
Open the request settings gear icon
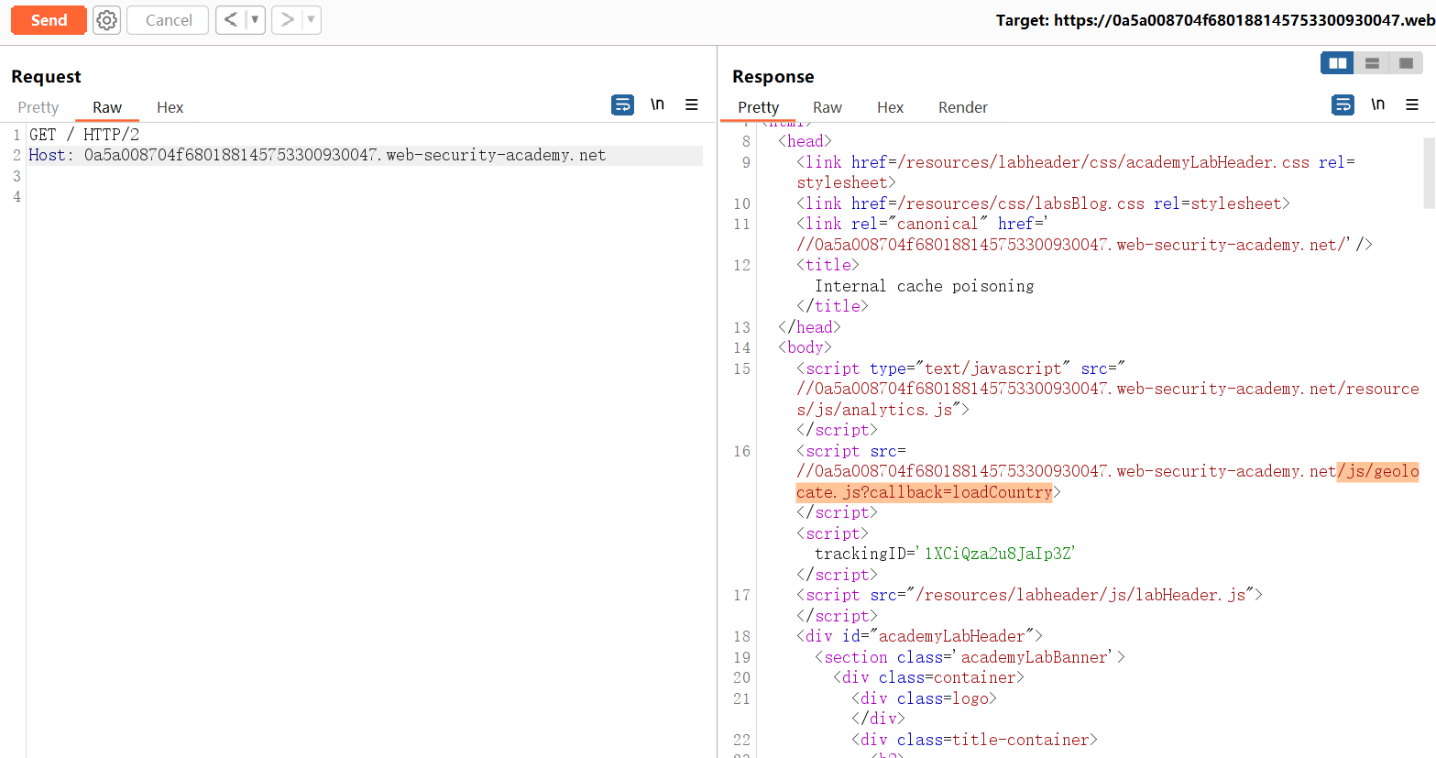(107, 20)
